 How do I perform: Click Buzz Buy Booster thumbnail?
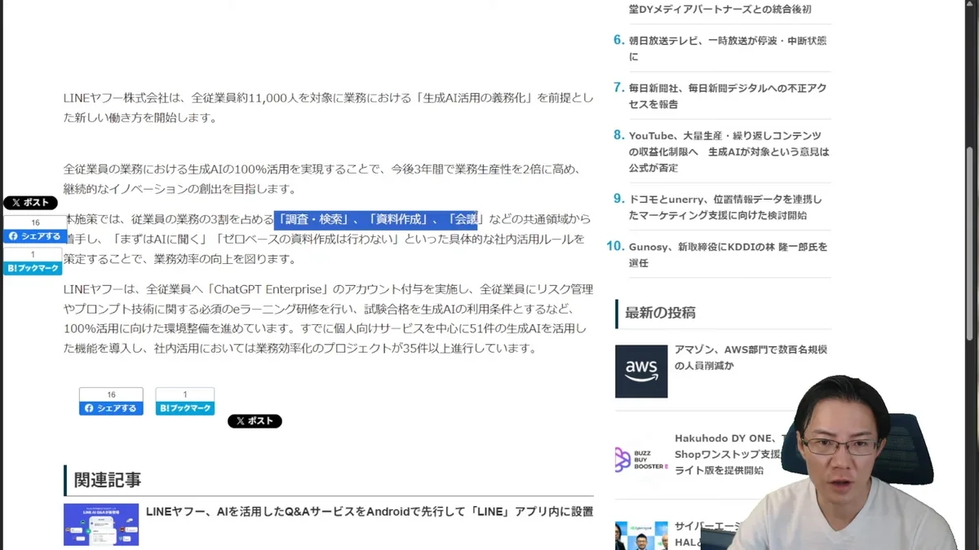tap(641, 459)
